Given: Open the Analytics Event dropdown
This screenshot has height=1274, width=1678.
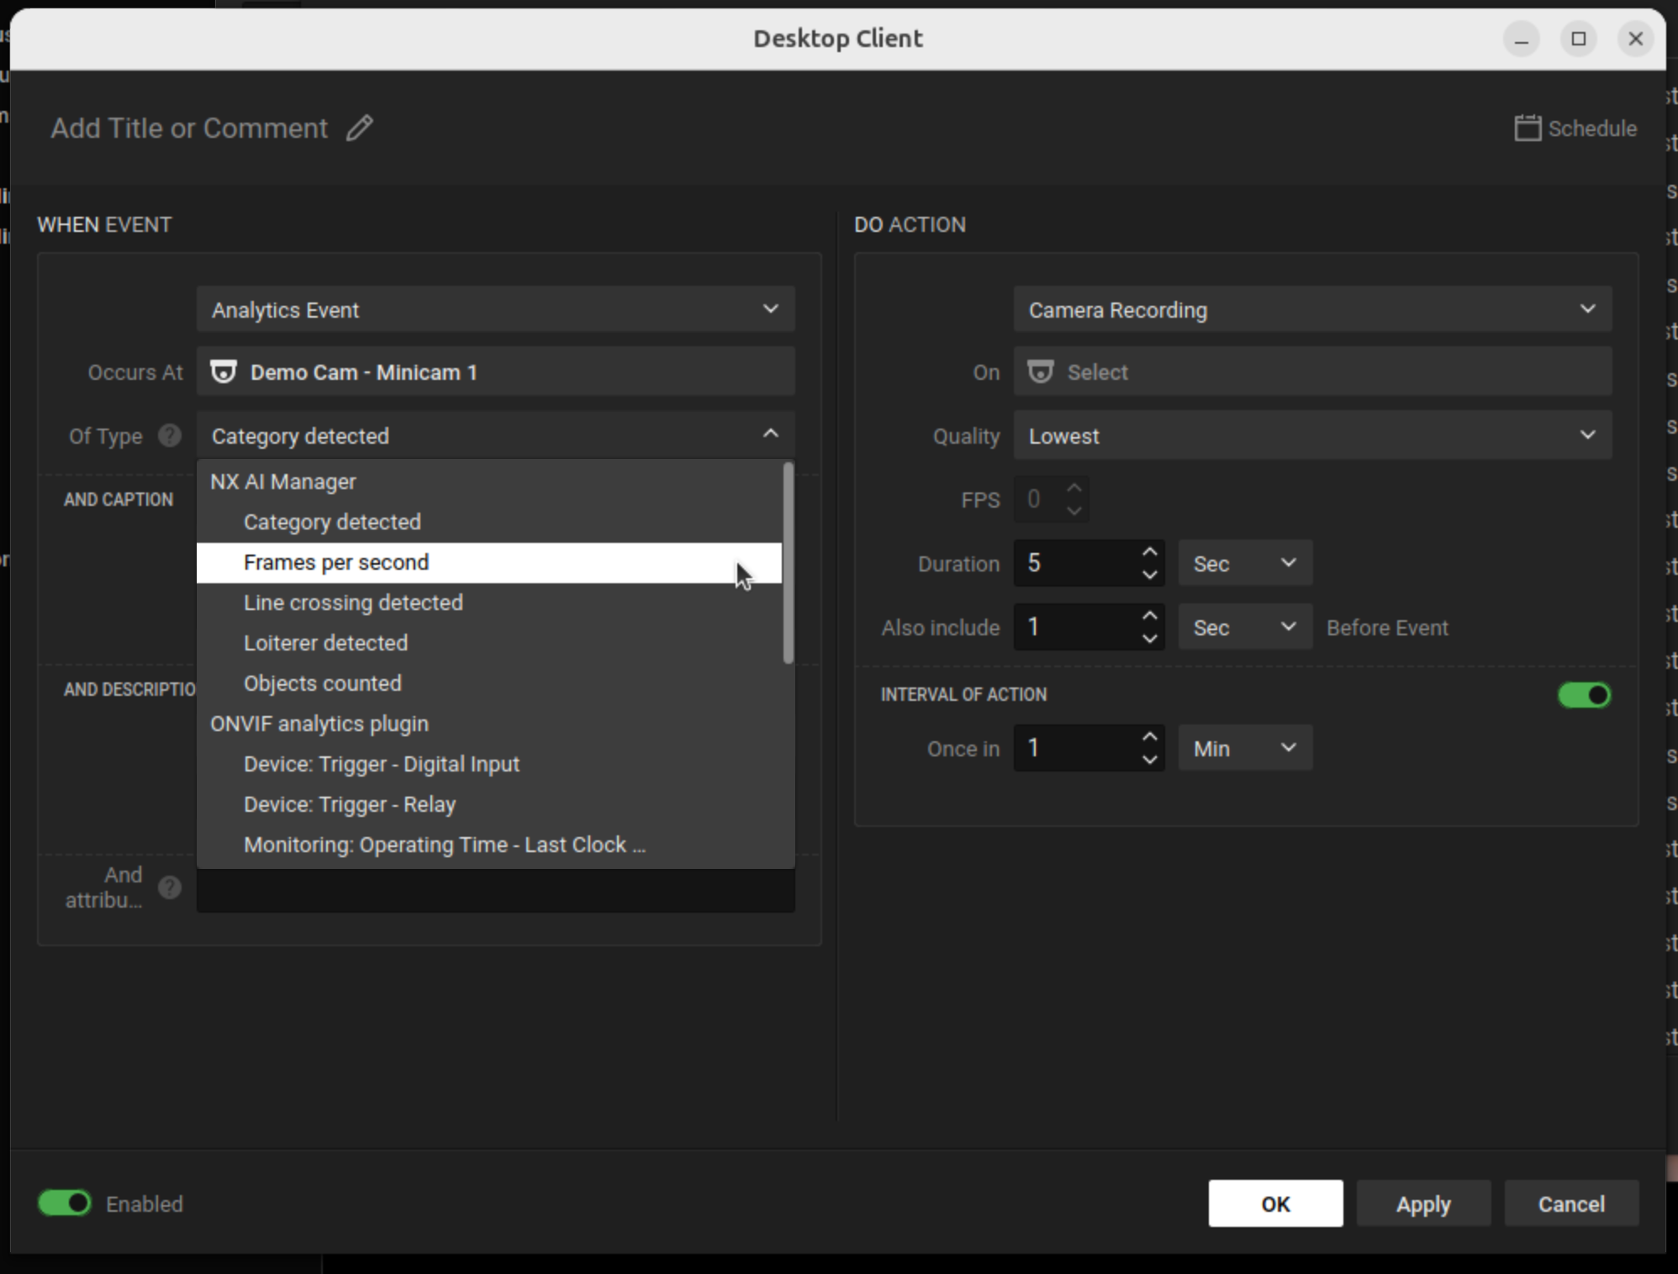Looking at the screenshot, I should tap(495, 310).
